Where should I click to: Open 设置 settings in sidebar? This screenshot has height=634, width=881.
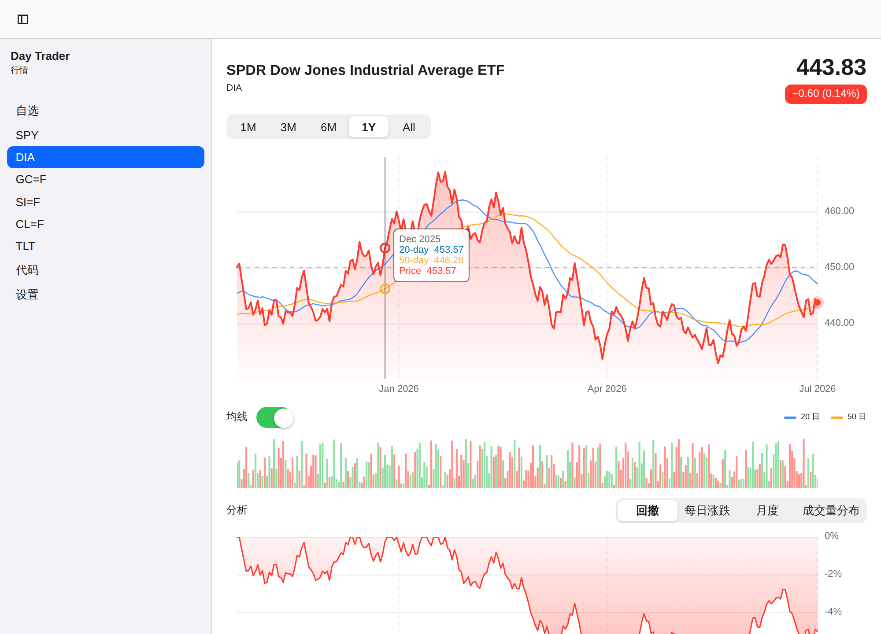click(x=106, y=295)
